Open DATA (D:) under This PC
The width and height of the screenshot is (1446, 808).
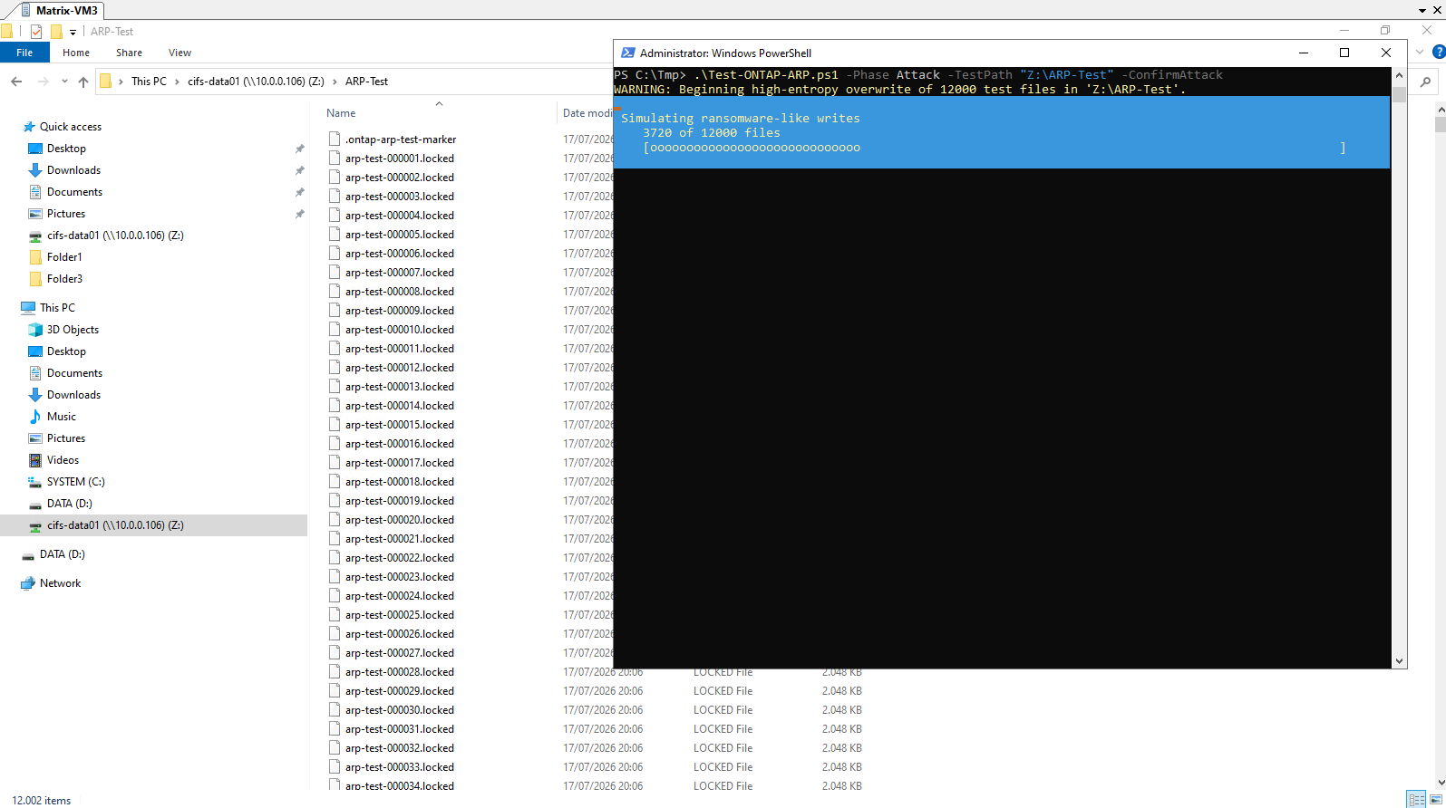click(69, 504)
